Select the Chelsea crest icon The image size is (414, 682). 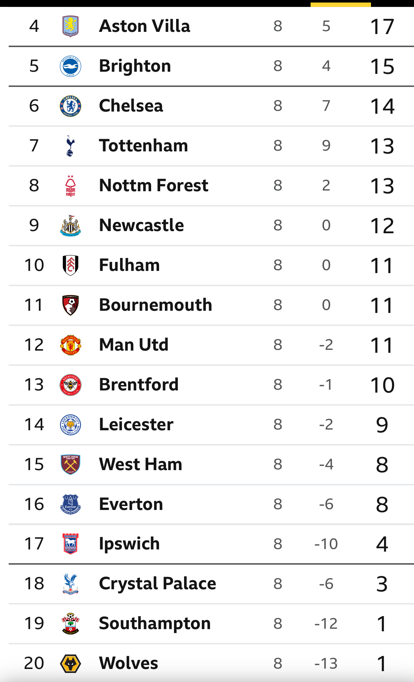pyautogui.click(x=71, y=106)
